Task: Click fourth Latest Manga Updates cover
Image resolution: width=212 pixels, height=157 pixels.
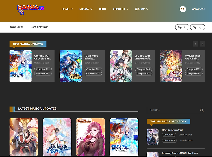Action: pyautogui.click(x=124, y=137)
